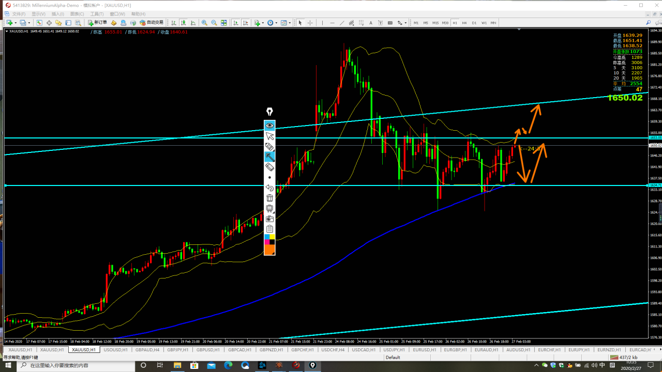Open the clipboard tool in annotation toolbar
Viewport: 662px width, 372px height.
(x=269, y=229)
